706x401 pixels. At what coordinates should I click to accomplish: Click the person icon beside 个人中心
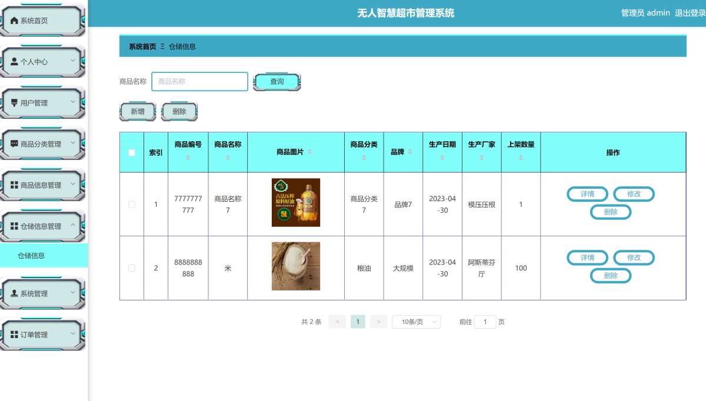point(15,62)
